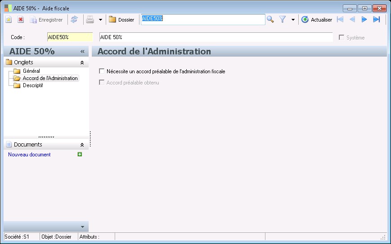Click the green plus add document icon
Screen dimensions: 391x244
(80, 155)
